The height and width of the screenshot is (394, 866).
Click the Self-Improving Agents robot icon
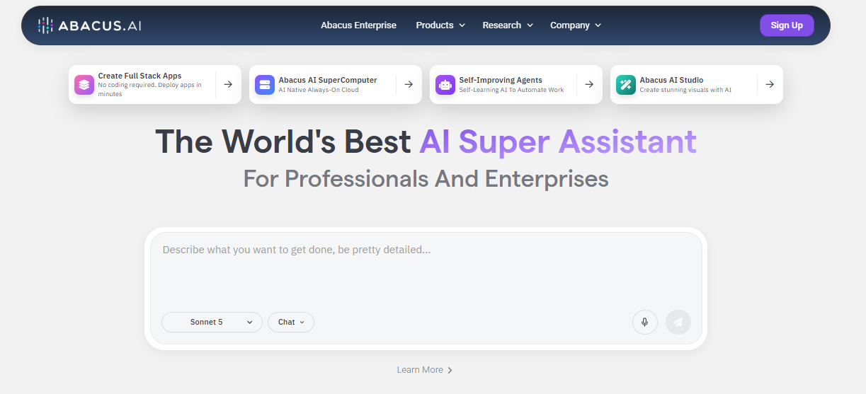click(445, 85)
